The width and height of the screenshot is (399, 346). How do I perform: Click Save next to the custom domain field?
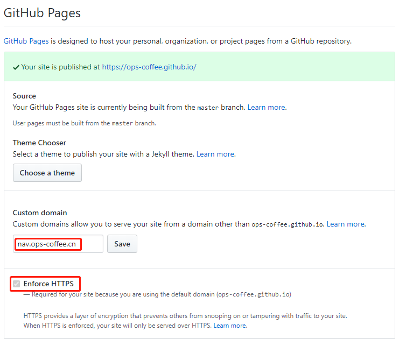tap(122, 244)
